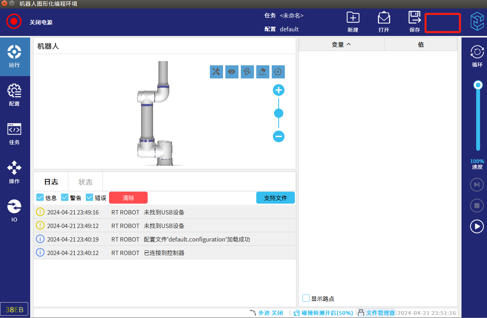The width and height of the screenshot is (487, 318).
Task: Click the wrench tools icon in robot view
Action: click(x=216, y=71)
